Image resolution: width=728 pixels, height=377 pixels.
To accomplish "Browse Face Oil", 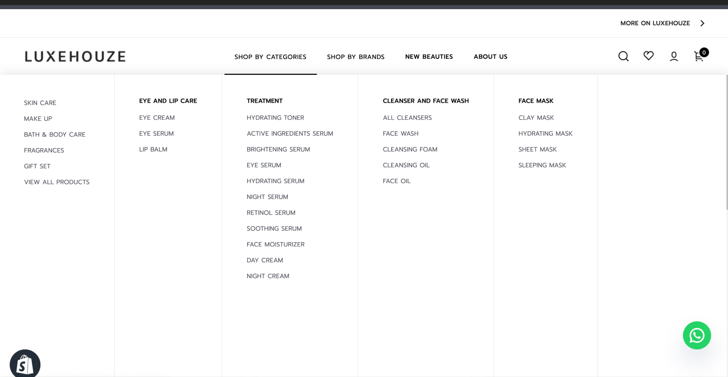I will point(397,181).
